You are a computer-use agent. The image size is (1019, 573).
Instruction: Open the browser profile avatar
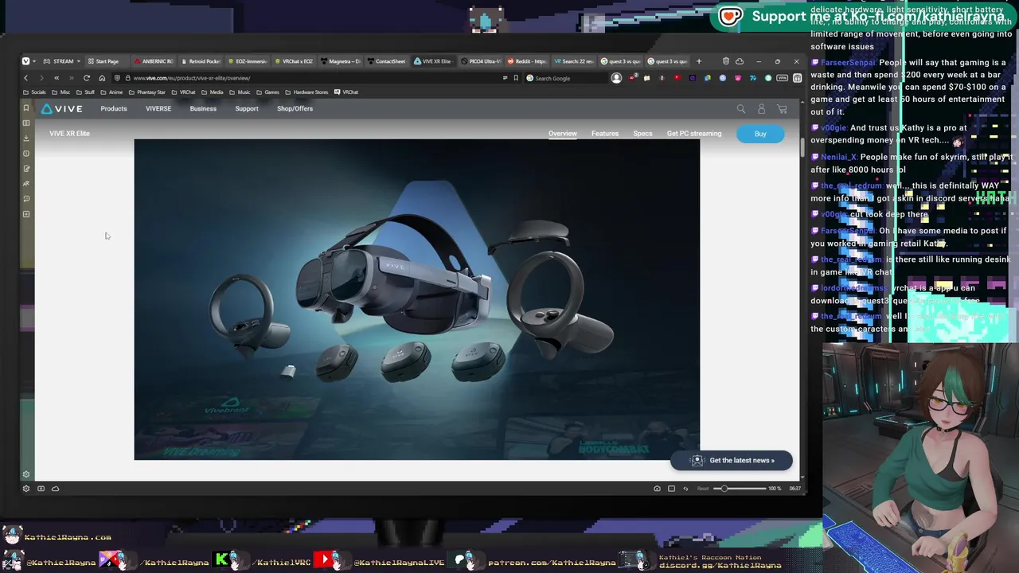point(616,78)
